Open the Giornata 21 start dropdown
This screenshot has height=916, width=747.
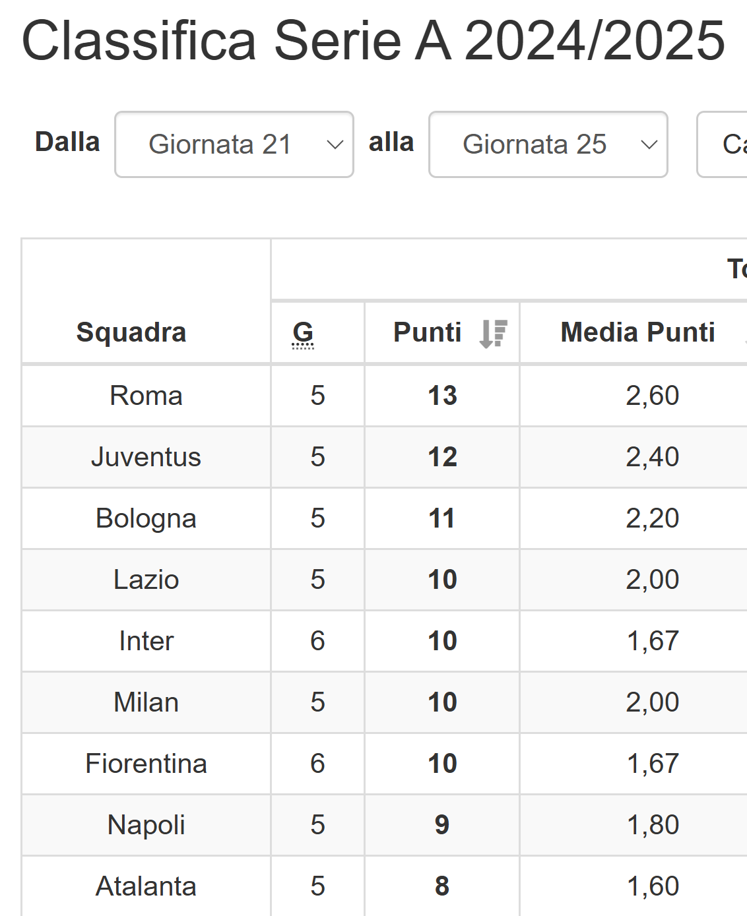[234, 144]
